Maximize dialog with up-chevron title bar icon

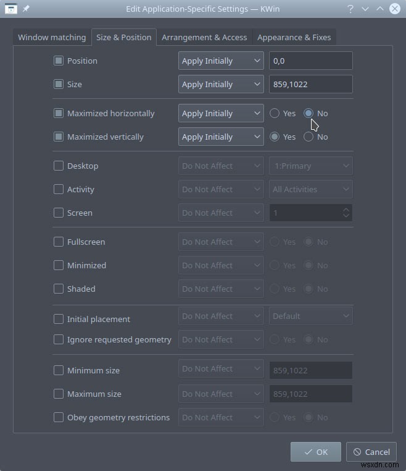380,9
